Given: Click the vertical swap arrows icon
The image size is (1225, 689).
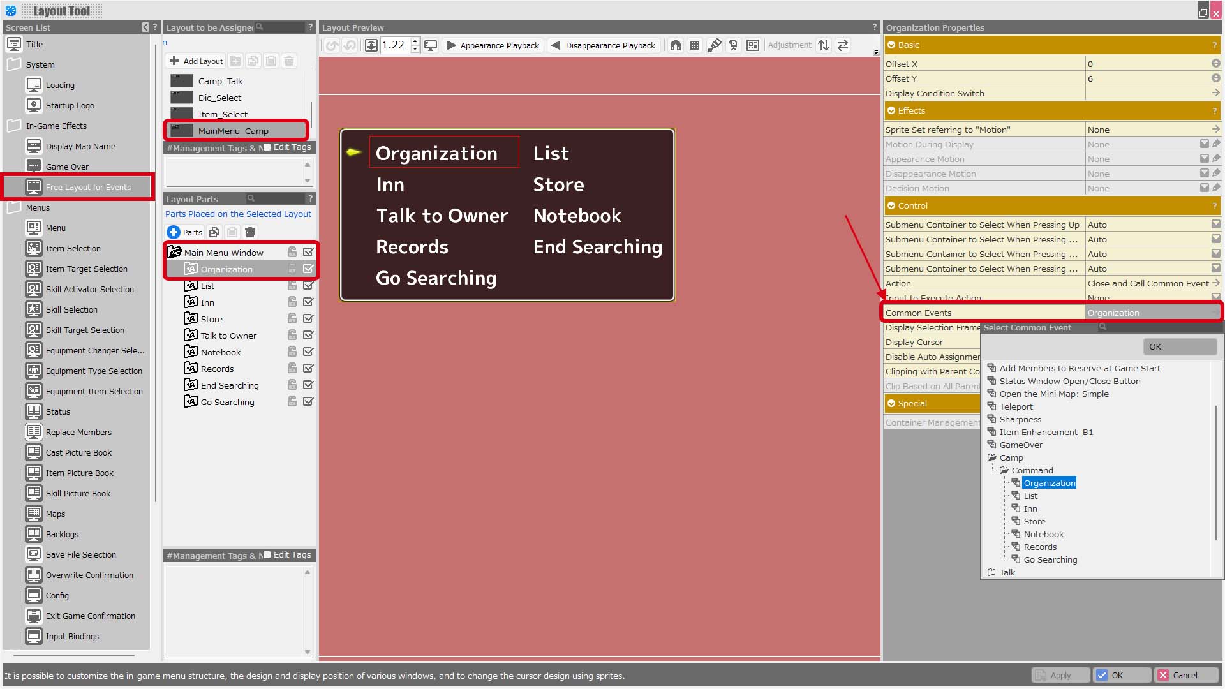Looking at the screenshot, I should [x=824, y=45].
